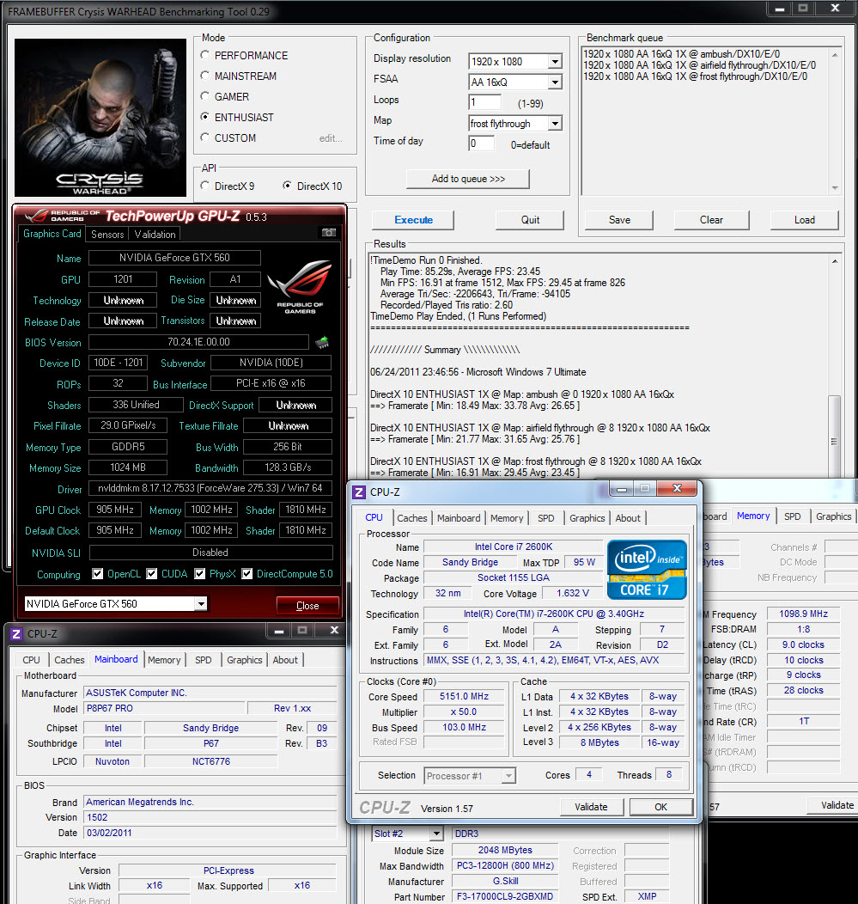Toggle CUDA checkbox in GPU-Z
The width and height of the screenshot is (858, 904).
click(151, 574)
